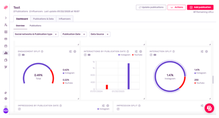Open Interaction Split settings gear

tap(206, 52)
